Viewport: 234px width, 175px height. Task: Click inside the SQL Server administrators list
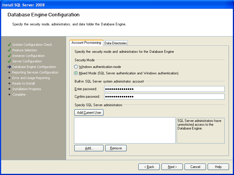click(x=125, y=130)
